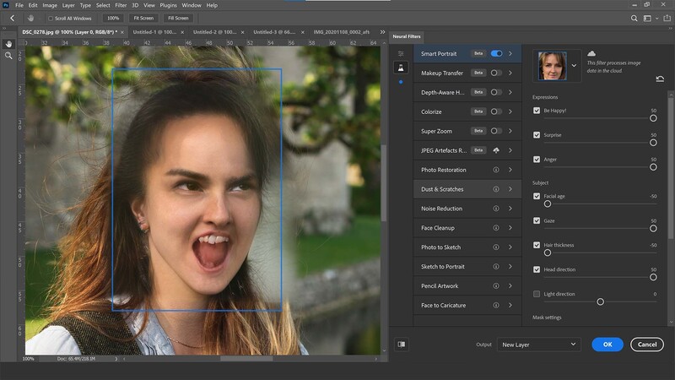Uncheck the Surprise checkbox

tap(537, 135)
